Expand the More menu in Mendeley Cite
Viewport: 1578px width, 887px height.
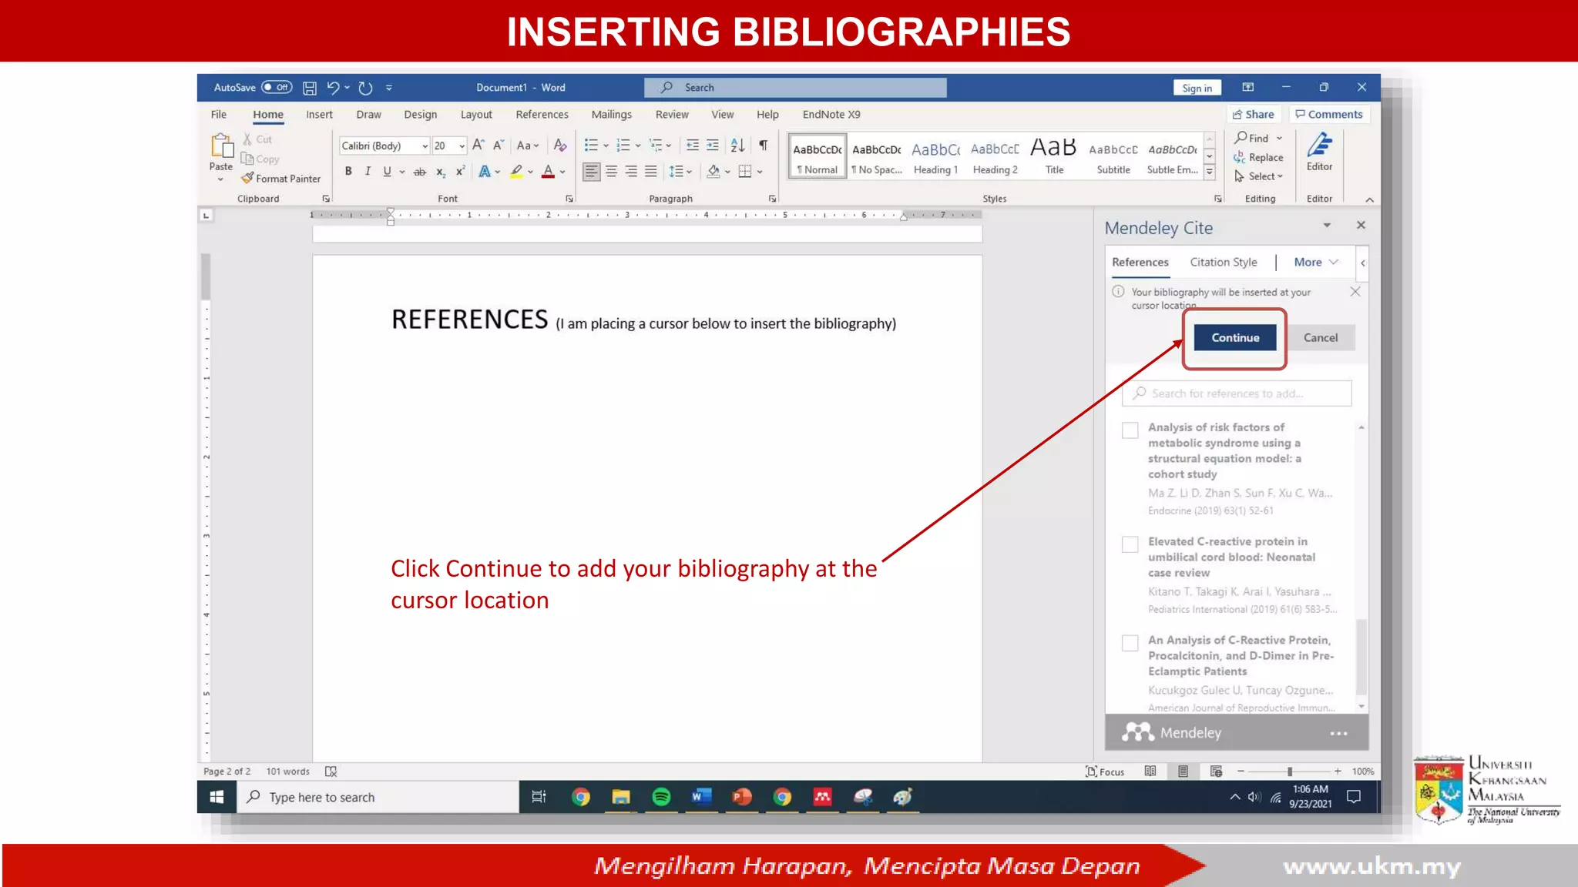click(x=1316, y=262)
